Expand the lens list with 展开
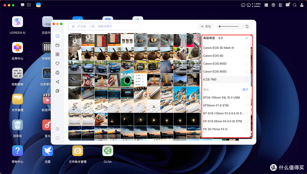The image size is (307, 174). [x=245, y=90]
